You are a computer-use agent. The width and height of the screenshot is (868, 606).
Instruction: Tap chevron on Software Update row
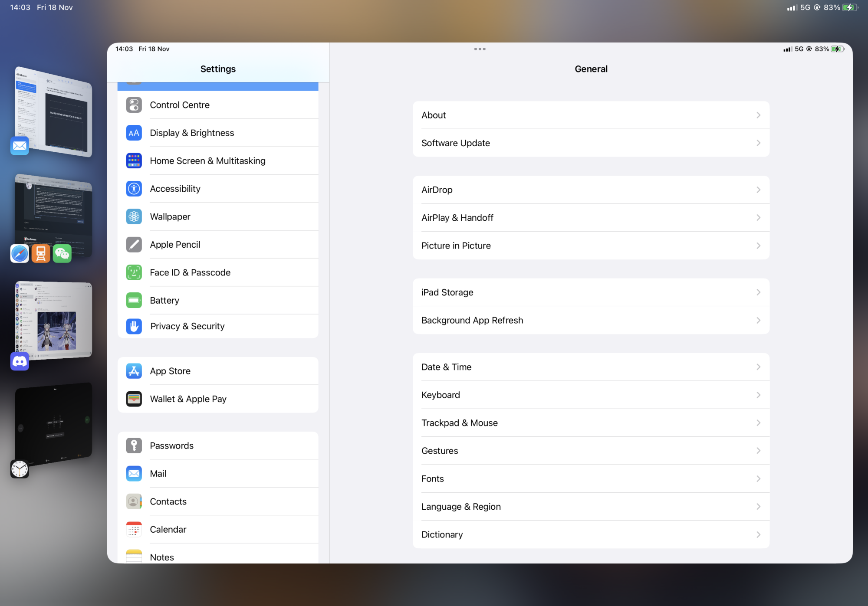[758, 143]
